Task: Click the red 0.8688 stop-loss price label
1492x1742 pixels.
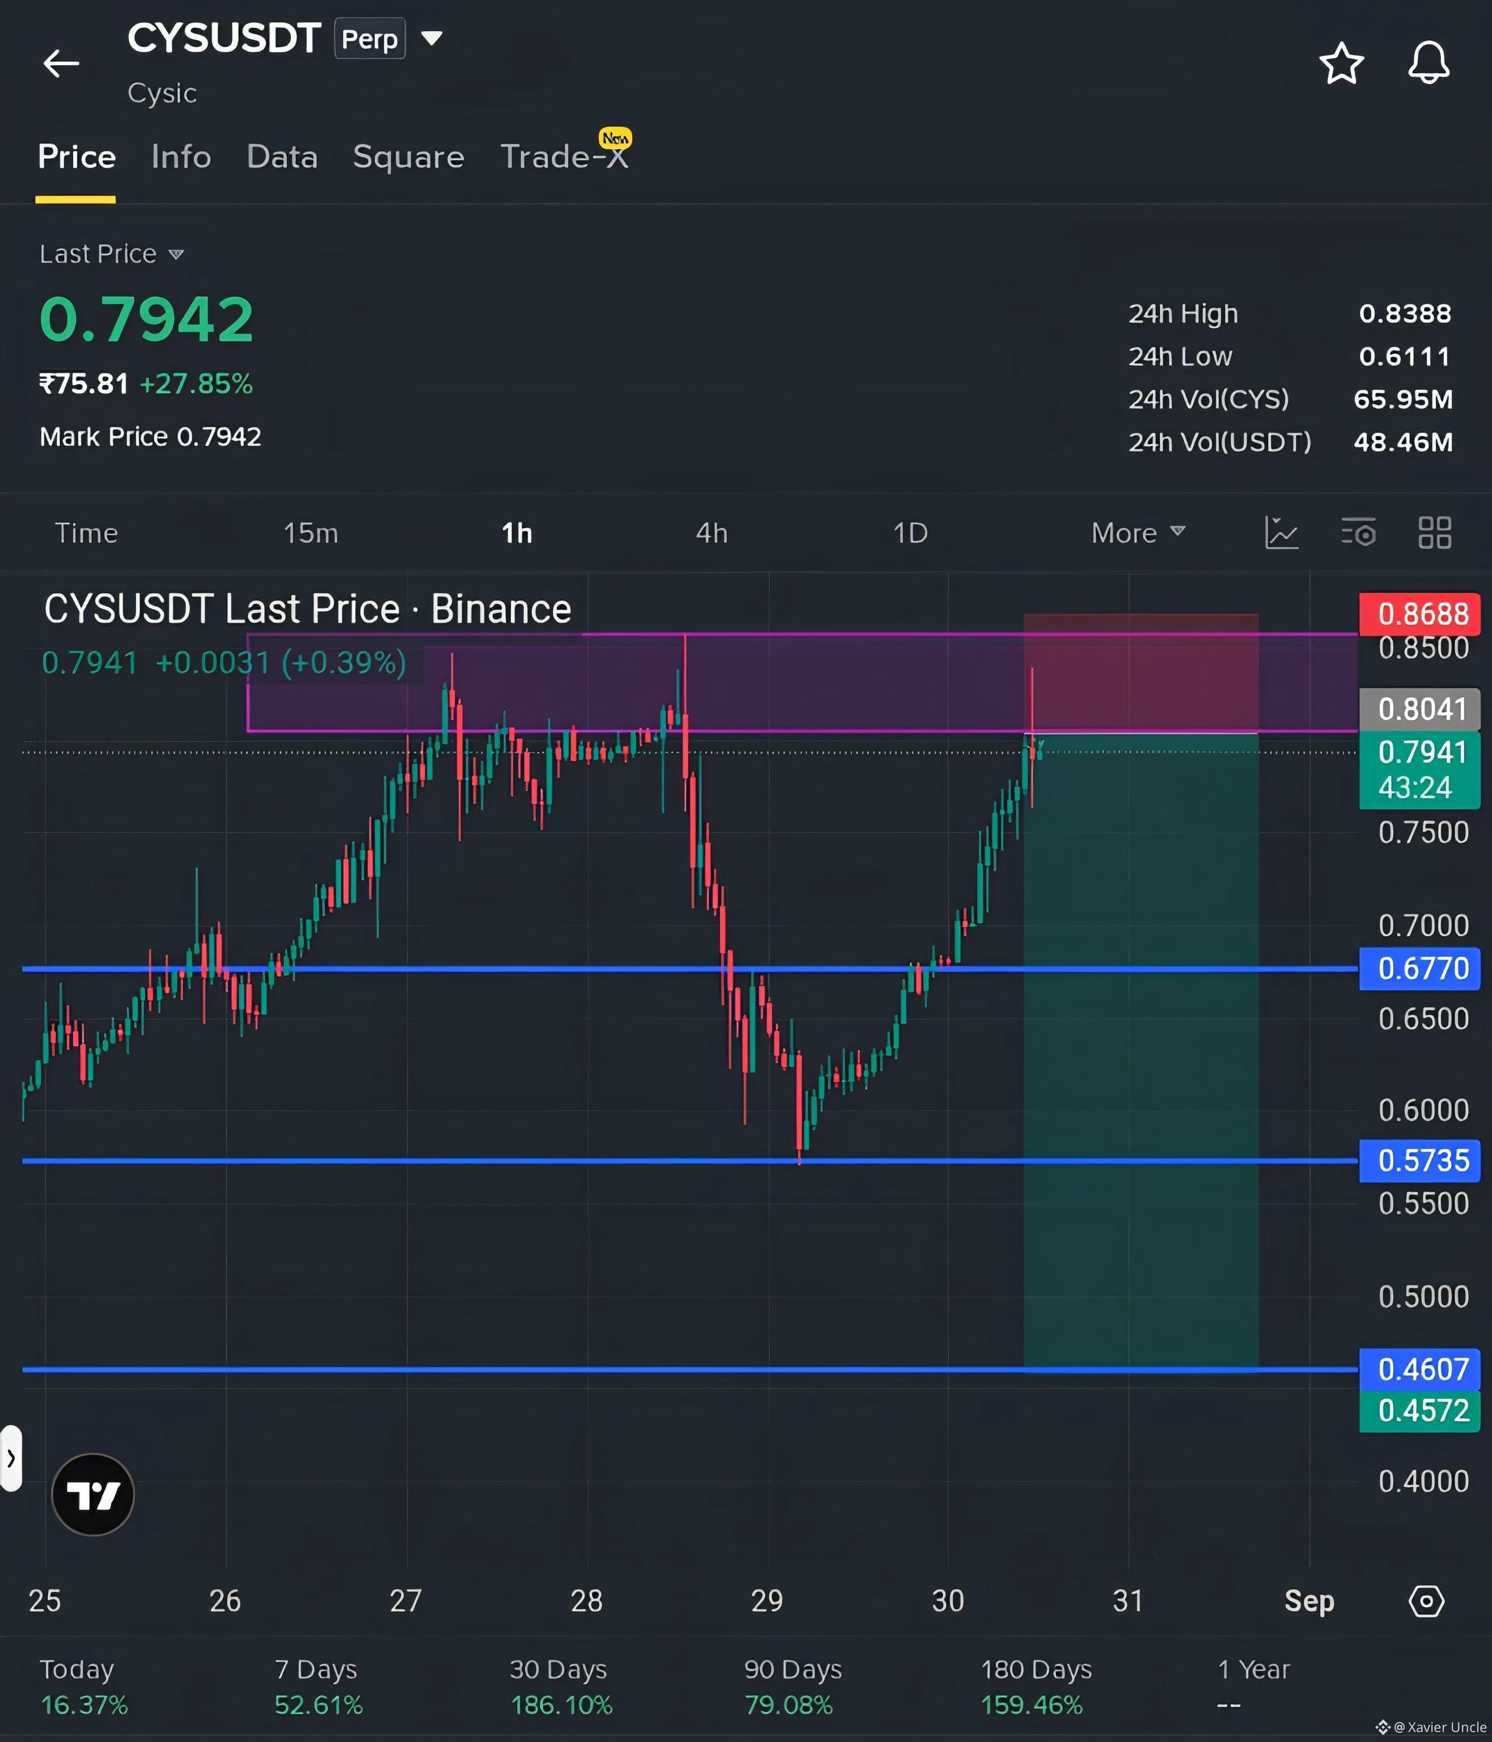Action: tap(1419, 614)
